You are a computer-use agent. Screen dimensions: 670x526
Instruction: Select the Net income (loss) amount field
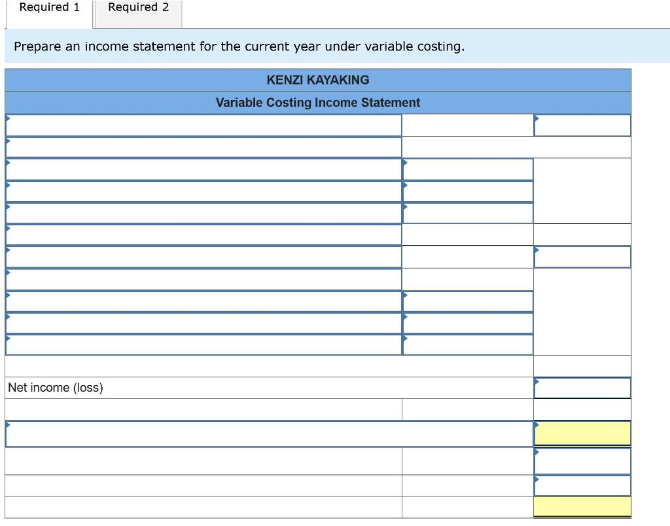tap(582, 388)
